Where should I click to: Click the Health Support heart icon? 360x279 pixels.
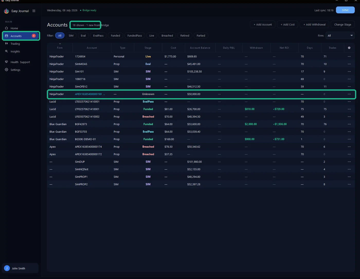pyautogui.click(x=7, y=62)
